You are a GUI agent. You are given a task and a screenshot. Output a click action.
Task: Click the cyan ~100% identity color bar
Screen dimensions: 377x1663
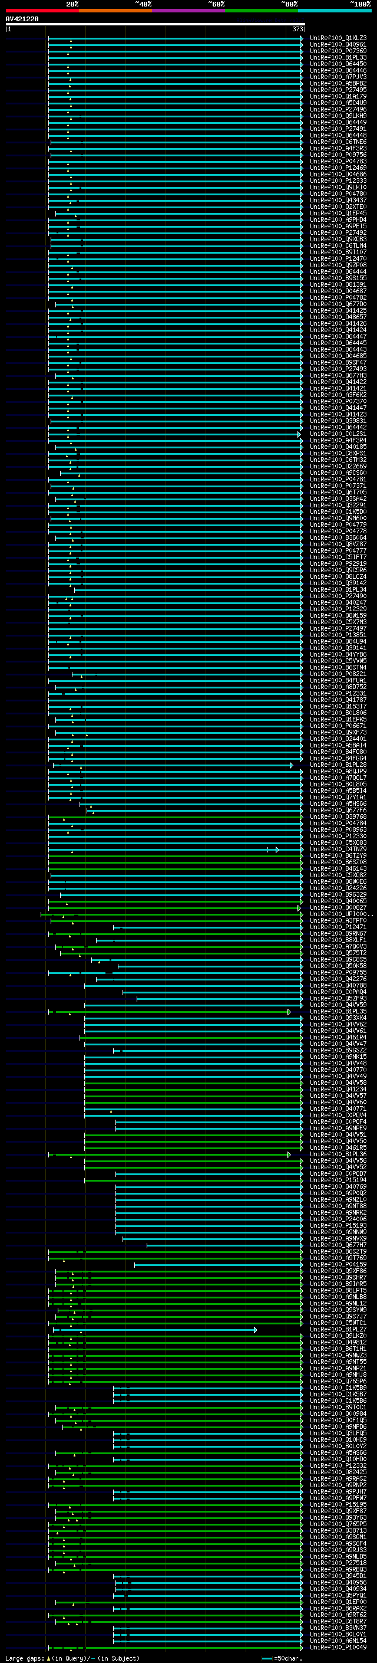[335, 11]
